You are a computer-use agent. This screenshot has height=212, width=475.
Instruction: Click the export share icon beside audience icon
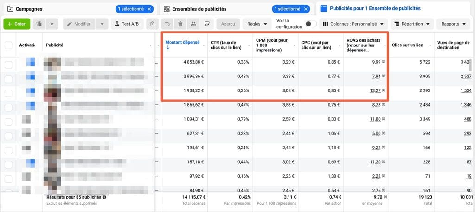click(207, 24)
